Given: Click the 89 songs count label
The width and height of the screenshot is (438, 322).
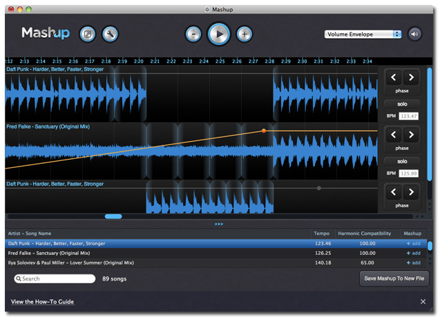Looking at the screenshot, I should click(x=114, y=278).
